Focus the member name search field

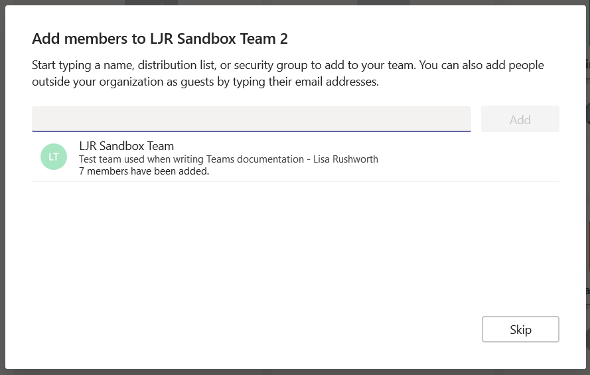[x=252, y=119]
